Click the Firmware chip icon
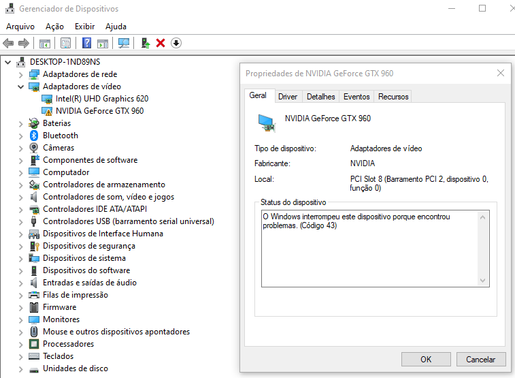 coord(34,307)
